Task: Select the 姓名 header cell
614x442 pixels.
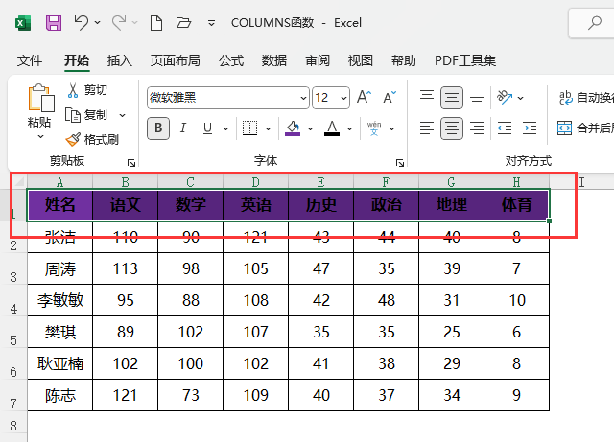Action: click(x=59, y=205)
